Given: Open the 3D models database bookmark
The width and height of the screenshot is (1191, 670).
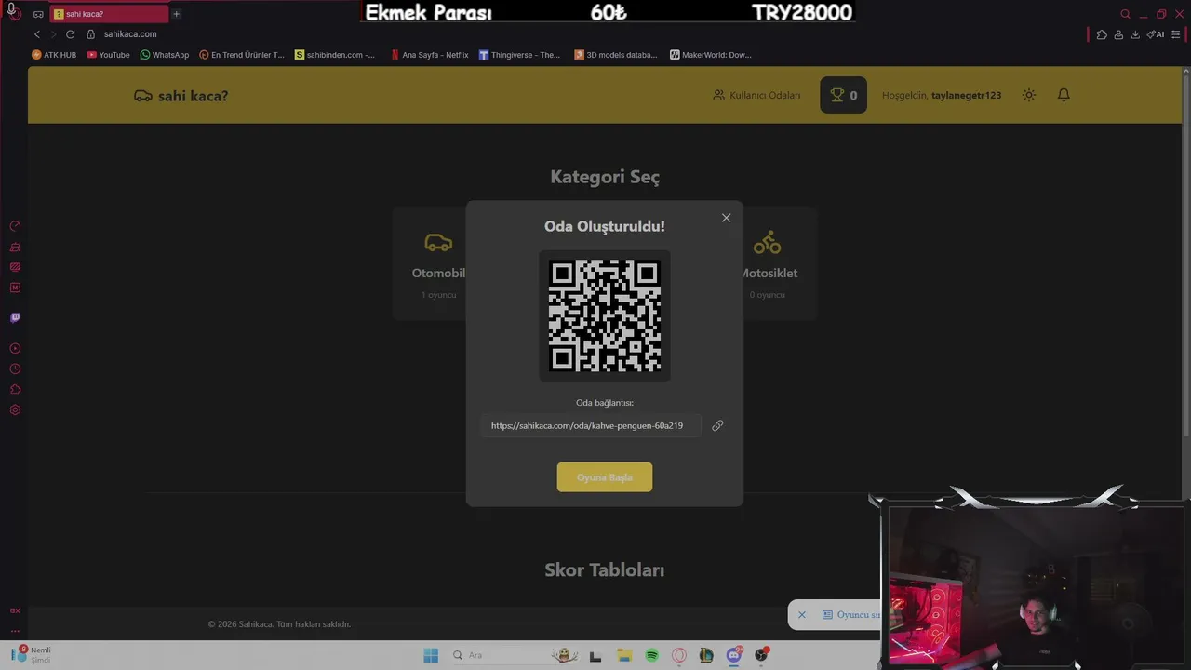Looking at the screenshot, I should (x=615, y=55).
